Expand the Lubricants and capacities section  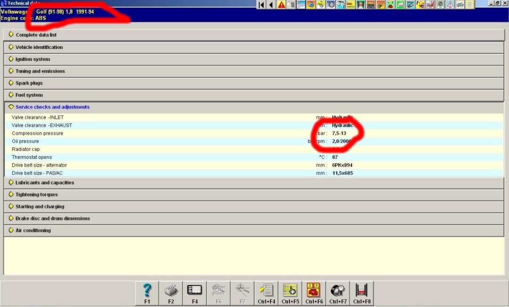(x=44, y=183)
